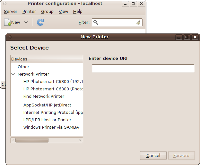Click the Devices column header
The height and width of the screenshot is (165, 200).
pos(47,59)
